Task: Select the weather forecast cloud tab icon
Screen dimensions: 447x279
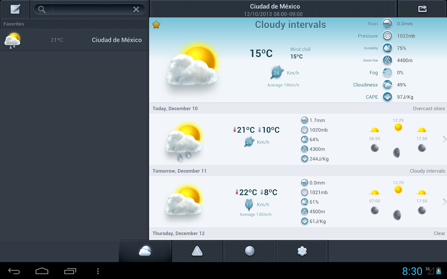Action: point(145,251)
